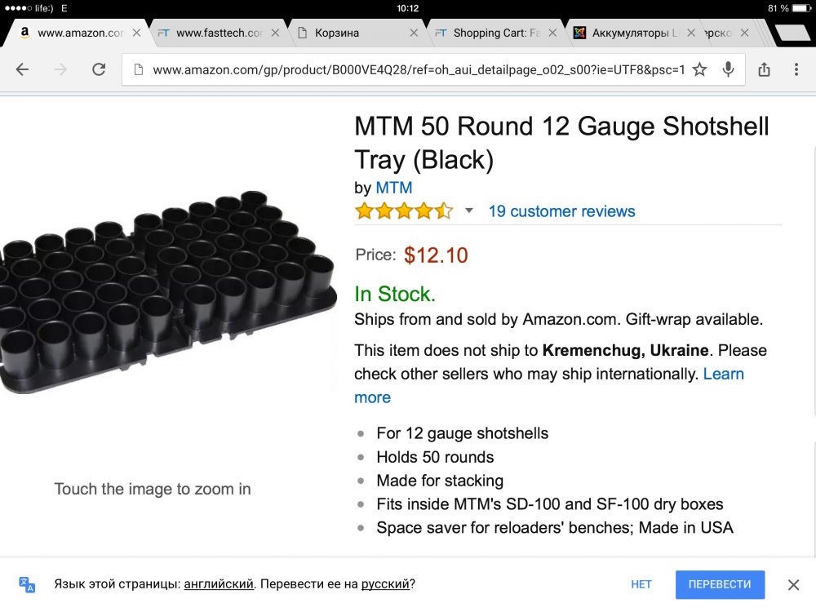
Task: Tap the back navigation arrow
Action: [x=22, y=69]
